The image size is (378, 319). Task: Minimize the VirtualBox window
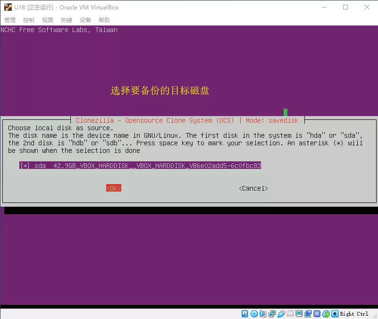pyautogui.click(x=324, y=7)
